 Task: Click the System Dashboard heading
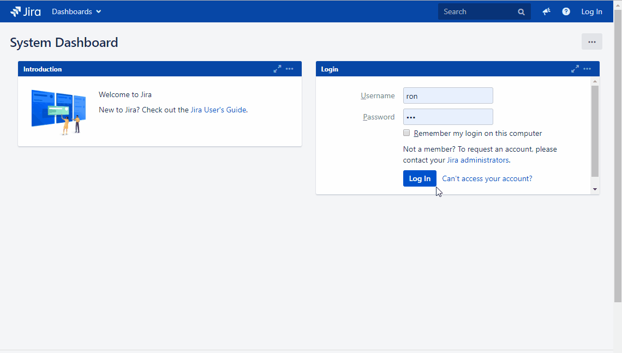point(63,43)
